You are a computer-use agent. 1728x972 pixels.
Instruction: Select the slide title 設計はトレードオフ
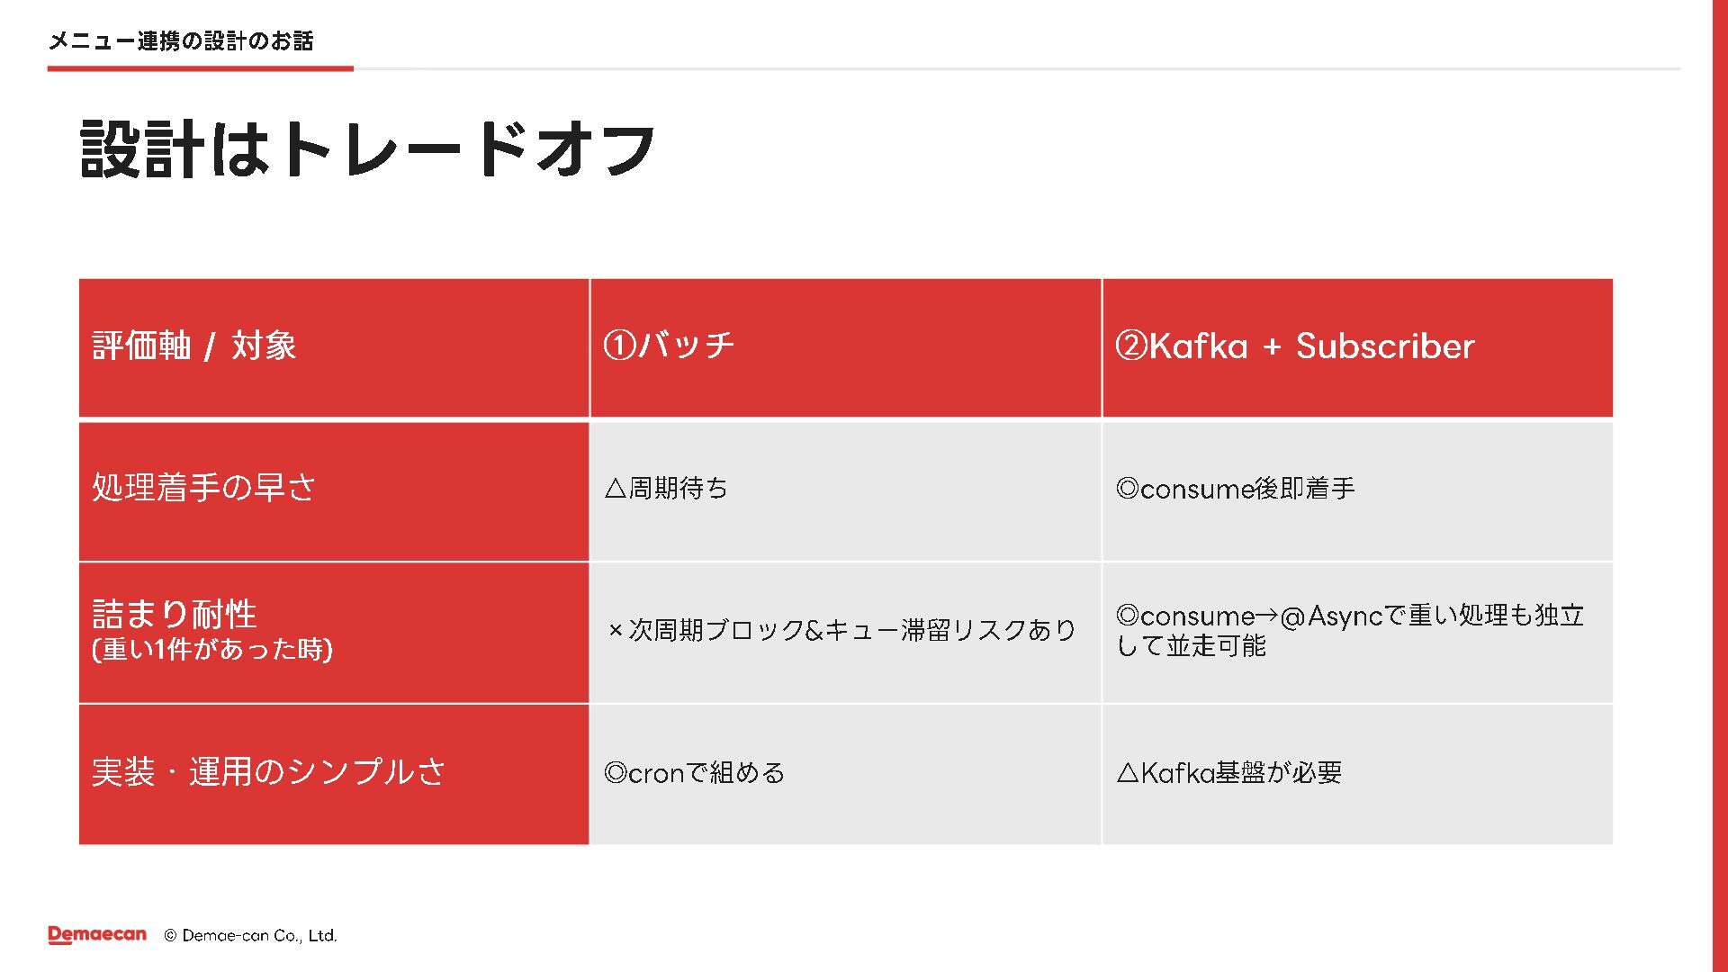click(367, 149)
